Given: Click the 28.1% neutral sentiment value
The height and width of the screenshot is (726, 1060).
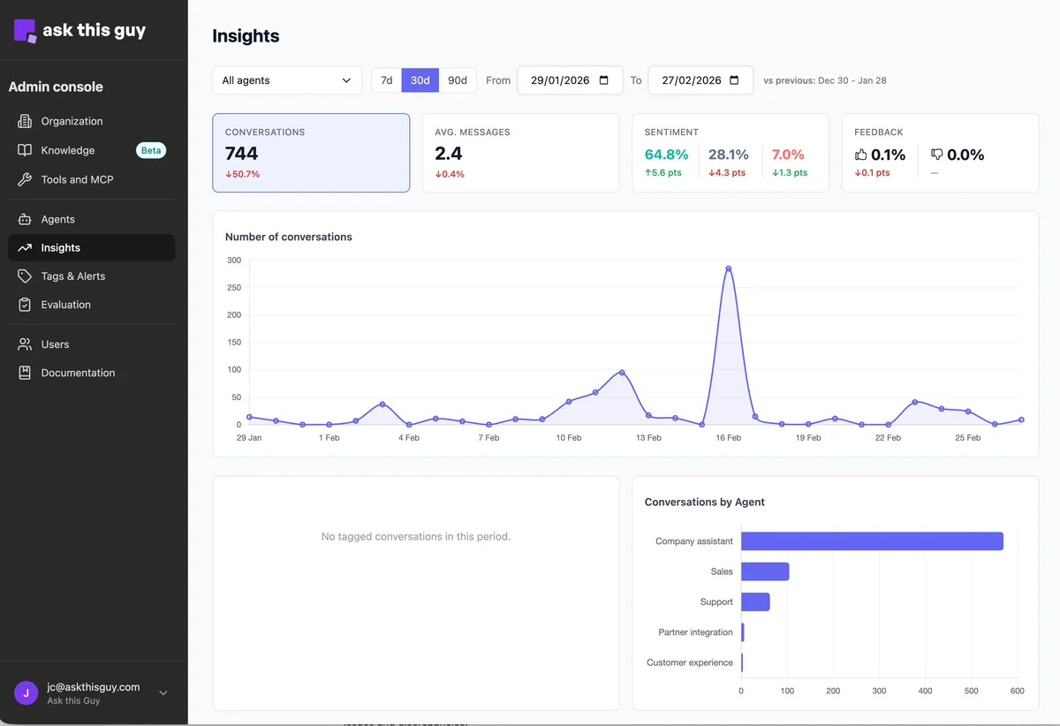Looking at the screenshot, I should point(729,155).
